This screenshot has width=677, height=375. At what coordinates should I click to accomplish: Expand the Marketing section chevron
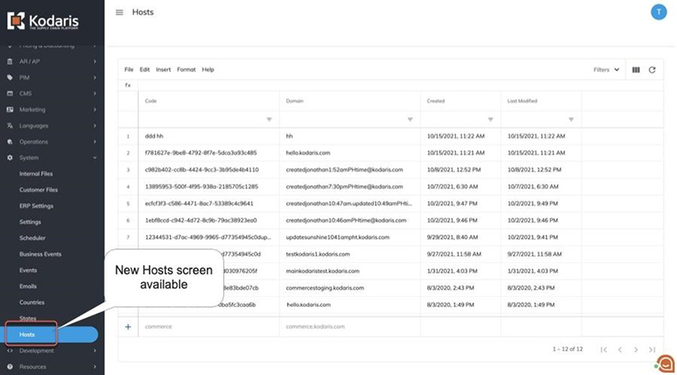(95, 110)
